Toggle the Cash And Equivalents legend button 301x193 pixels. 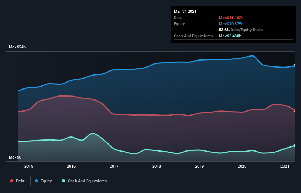[x=84, y=181]
